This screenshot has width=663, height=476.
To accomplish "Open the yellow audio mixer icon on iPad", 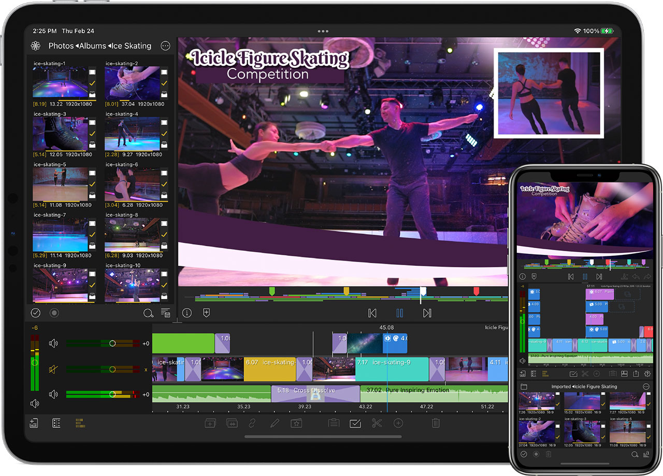I will coord(80,423).
